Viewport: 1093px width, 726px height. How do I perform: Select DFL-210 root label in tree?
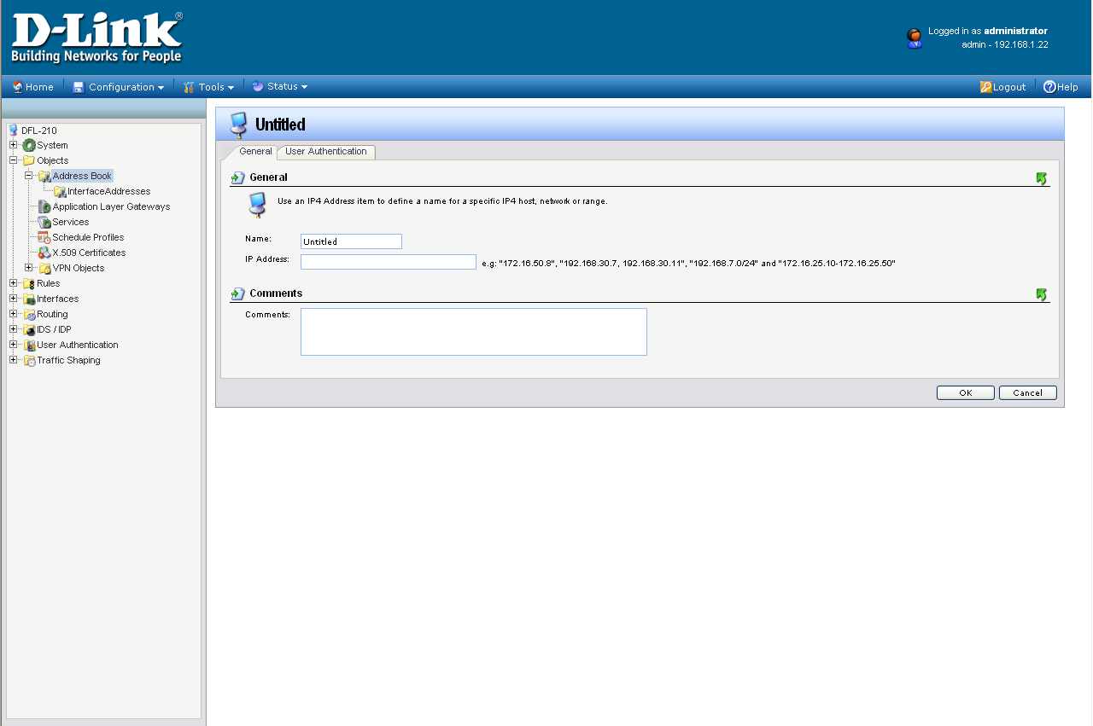pyautogui.click(x=39, y=131)
